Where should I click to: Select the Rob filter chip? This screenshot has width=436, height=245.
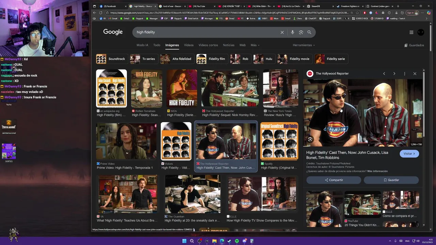click(240, 59)
